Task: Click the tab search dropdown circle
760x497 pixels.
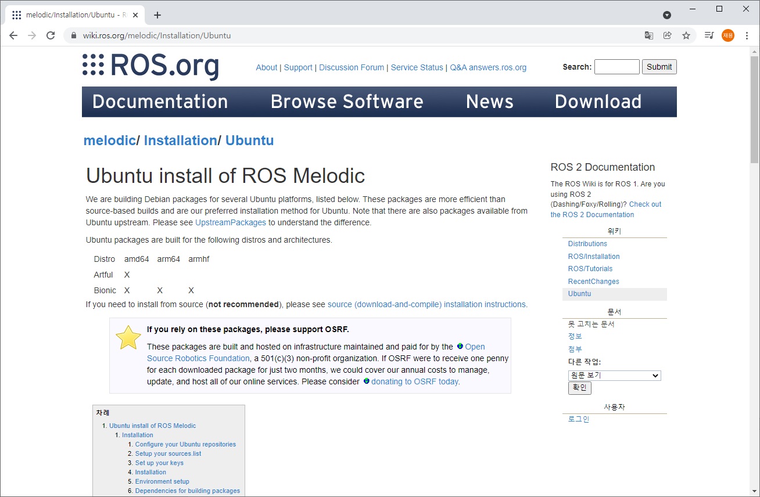Action: point(667,15)
